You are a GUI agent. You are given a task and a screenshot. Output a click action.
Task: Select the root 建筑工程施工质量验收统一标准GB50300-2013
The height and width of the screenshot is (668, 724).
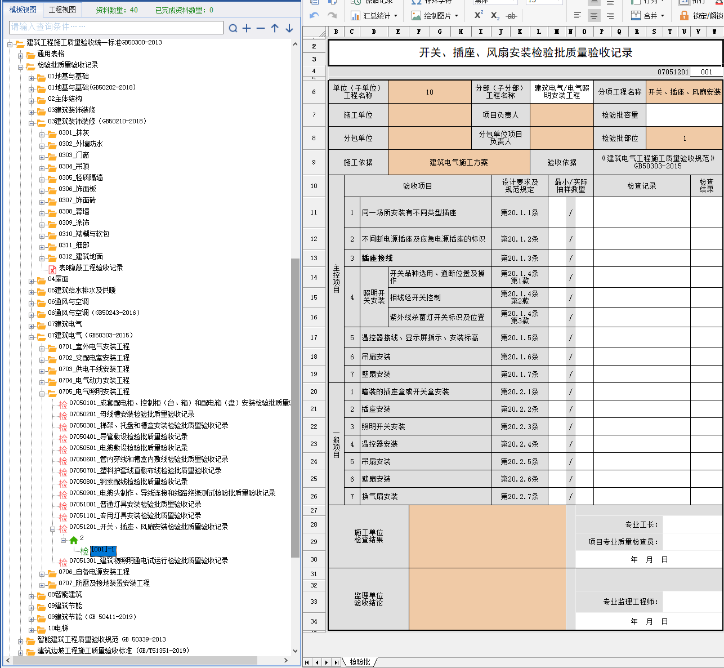point(94,42)
